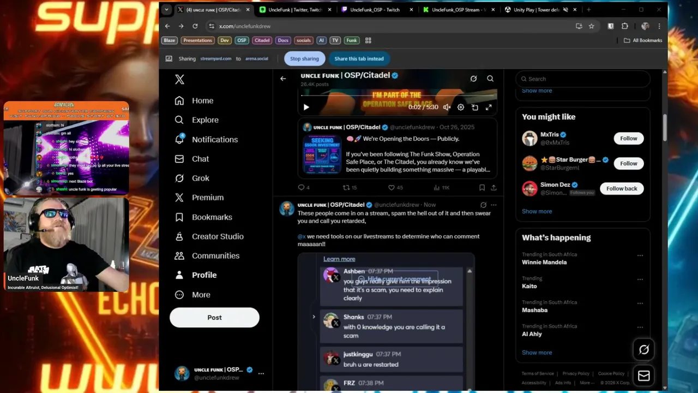Click the white Post button
Image resolution: width=698 pixels, height=393 pixels.
[x=214, y=318]
